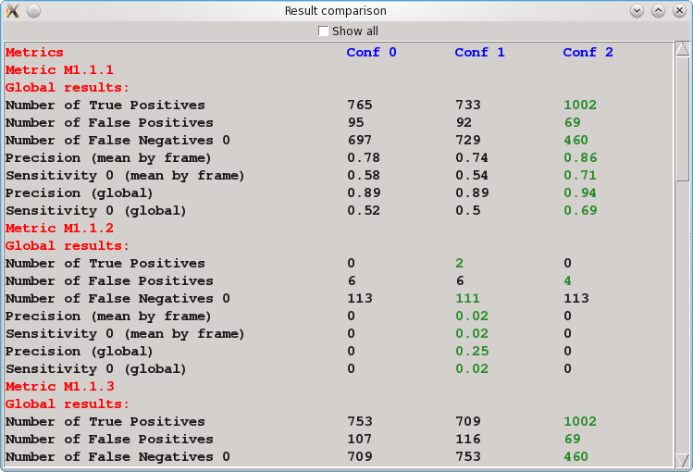This screenshot has height=472, width=693.
Task: Click green True Positives value 2 in M1.1.2
Action: point(460,263)
